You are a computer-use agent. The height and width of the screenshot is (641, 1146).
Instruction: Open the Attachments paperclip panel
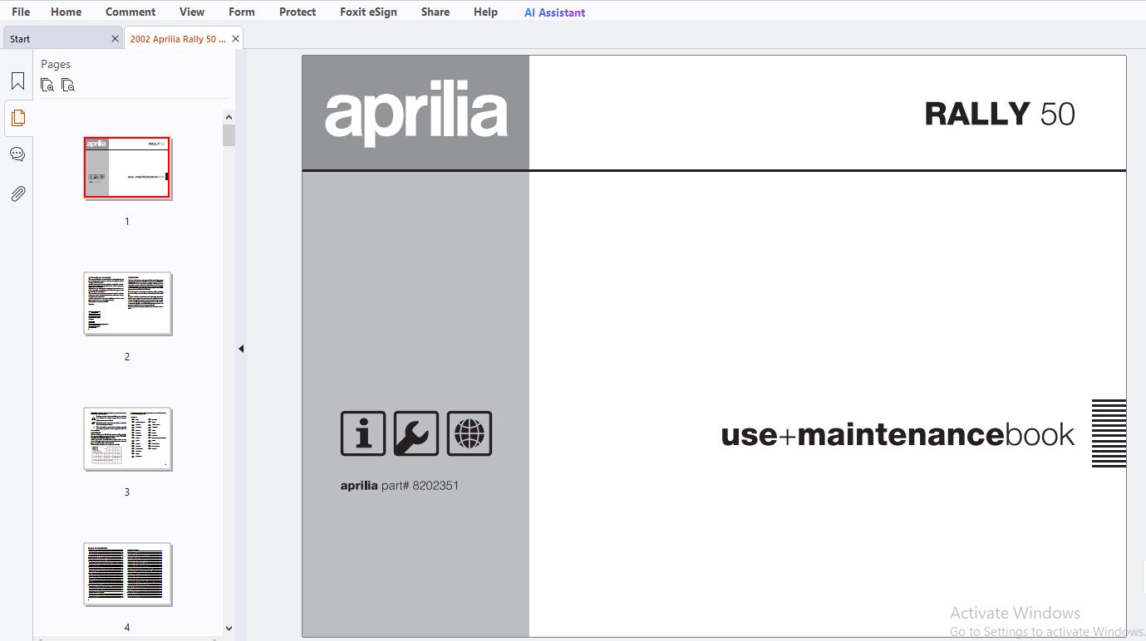point(17,194)
